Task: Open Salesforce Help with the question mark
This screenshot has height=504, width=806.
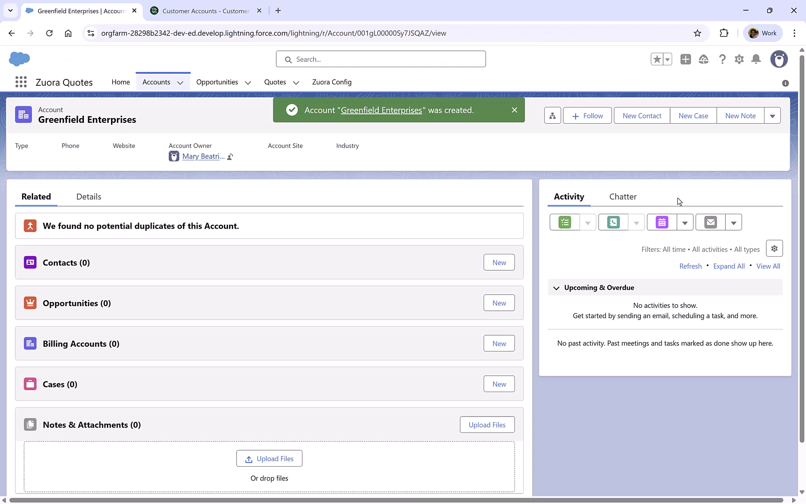Action: tap(723, 59)
